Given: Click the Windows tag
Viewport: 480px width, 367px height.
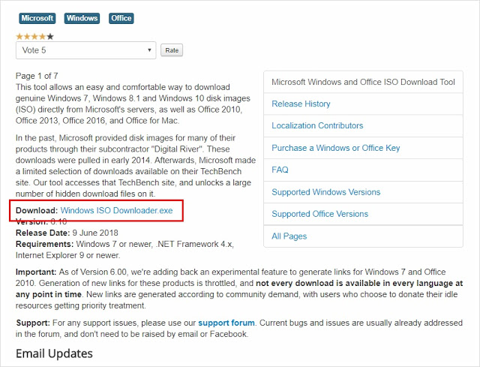Looking at the screenshot, I should coord(82,18).
